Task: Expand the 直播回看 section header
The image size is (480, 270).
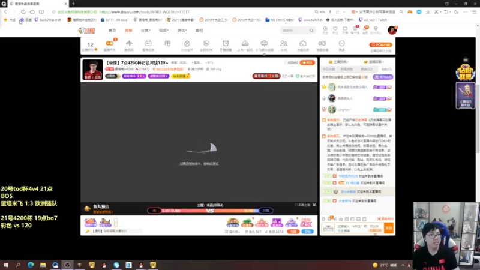Action: [373, 62]
